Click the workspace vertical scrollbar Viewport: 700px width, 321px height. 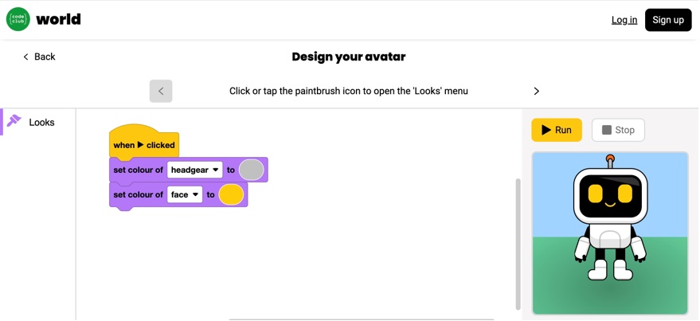[518, 244]
